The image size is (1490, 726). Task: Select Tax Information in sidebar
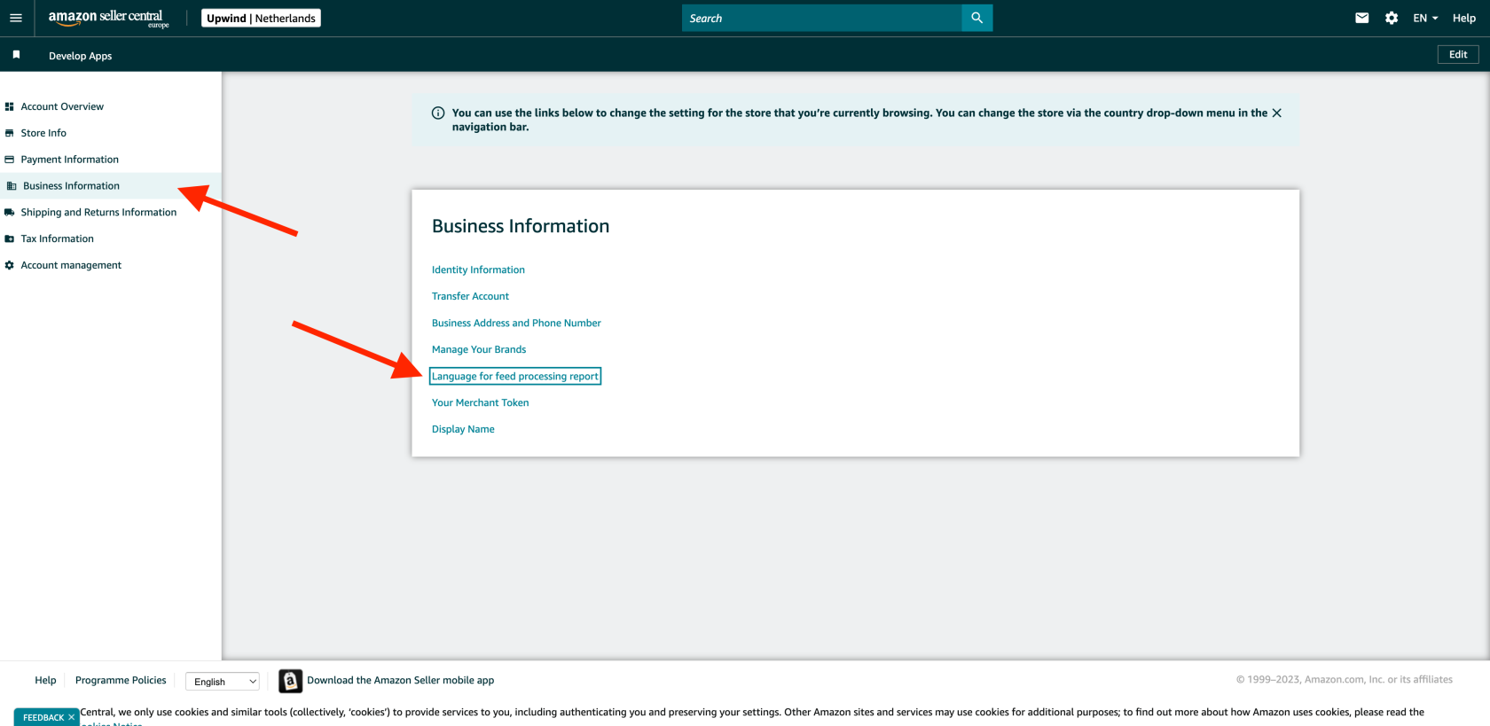(57, 239)
